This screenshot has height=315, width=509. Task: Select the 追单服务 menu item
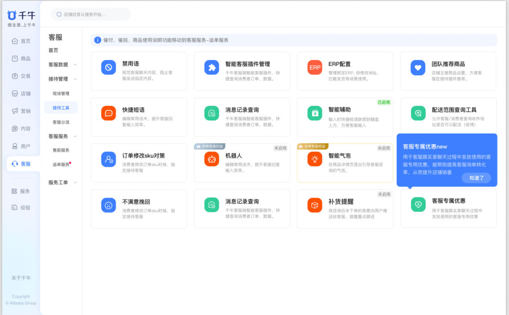click(61, 165)
